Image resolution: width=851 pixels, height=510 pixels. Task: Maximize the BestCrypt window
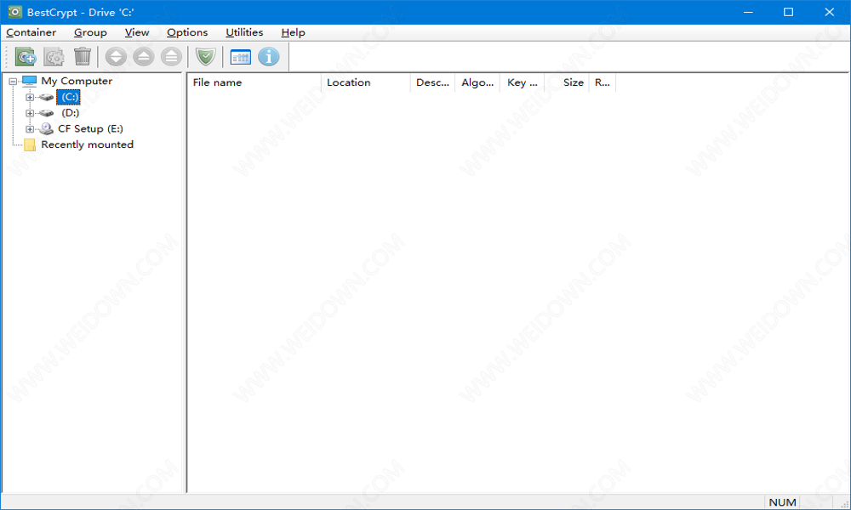pyautogui.click(x=789, y=12)
